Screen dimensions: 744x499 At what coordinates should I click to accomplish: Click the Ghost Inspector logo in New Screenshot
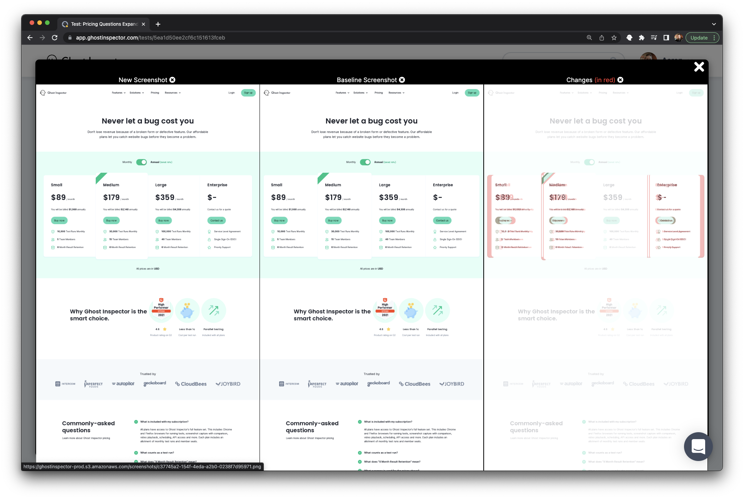(53, 93)
